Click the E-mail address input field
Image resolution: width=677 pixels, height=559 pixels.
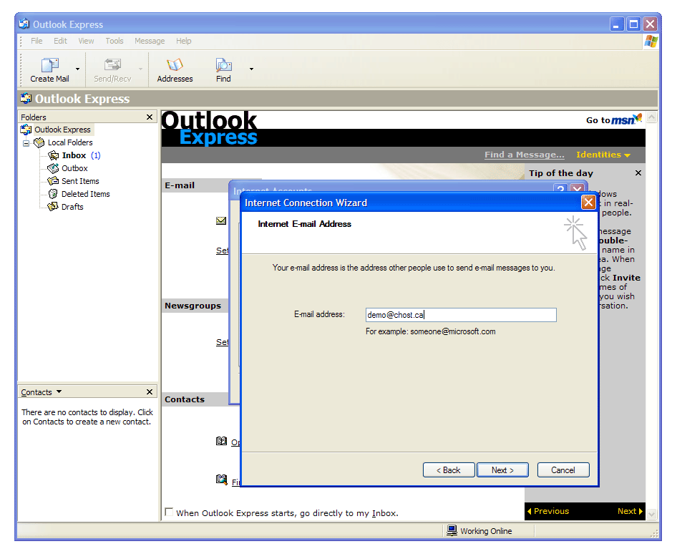tap(461, 315)
